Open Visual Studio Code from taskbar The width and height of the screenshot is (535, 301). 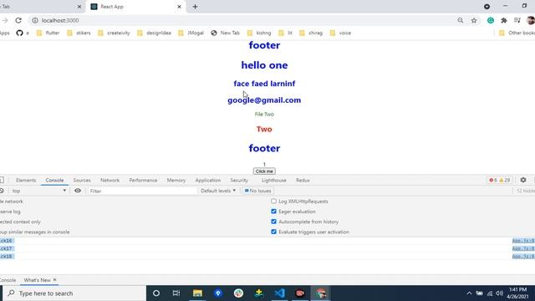[279, 293]
